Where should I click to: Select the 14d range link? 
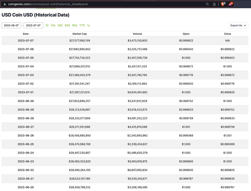(53, 26)
